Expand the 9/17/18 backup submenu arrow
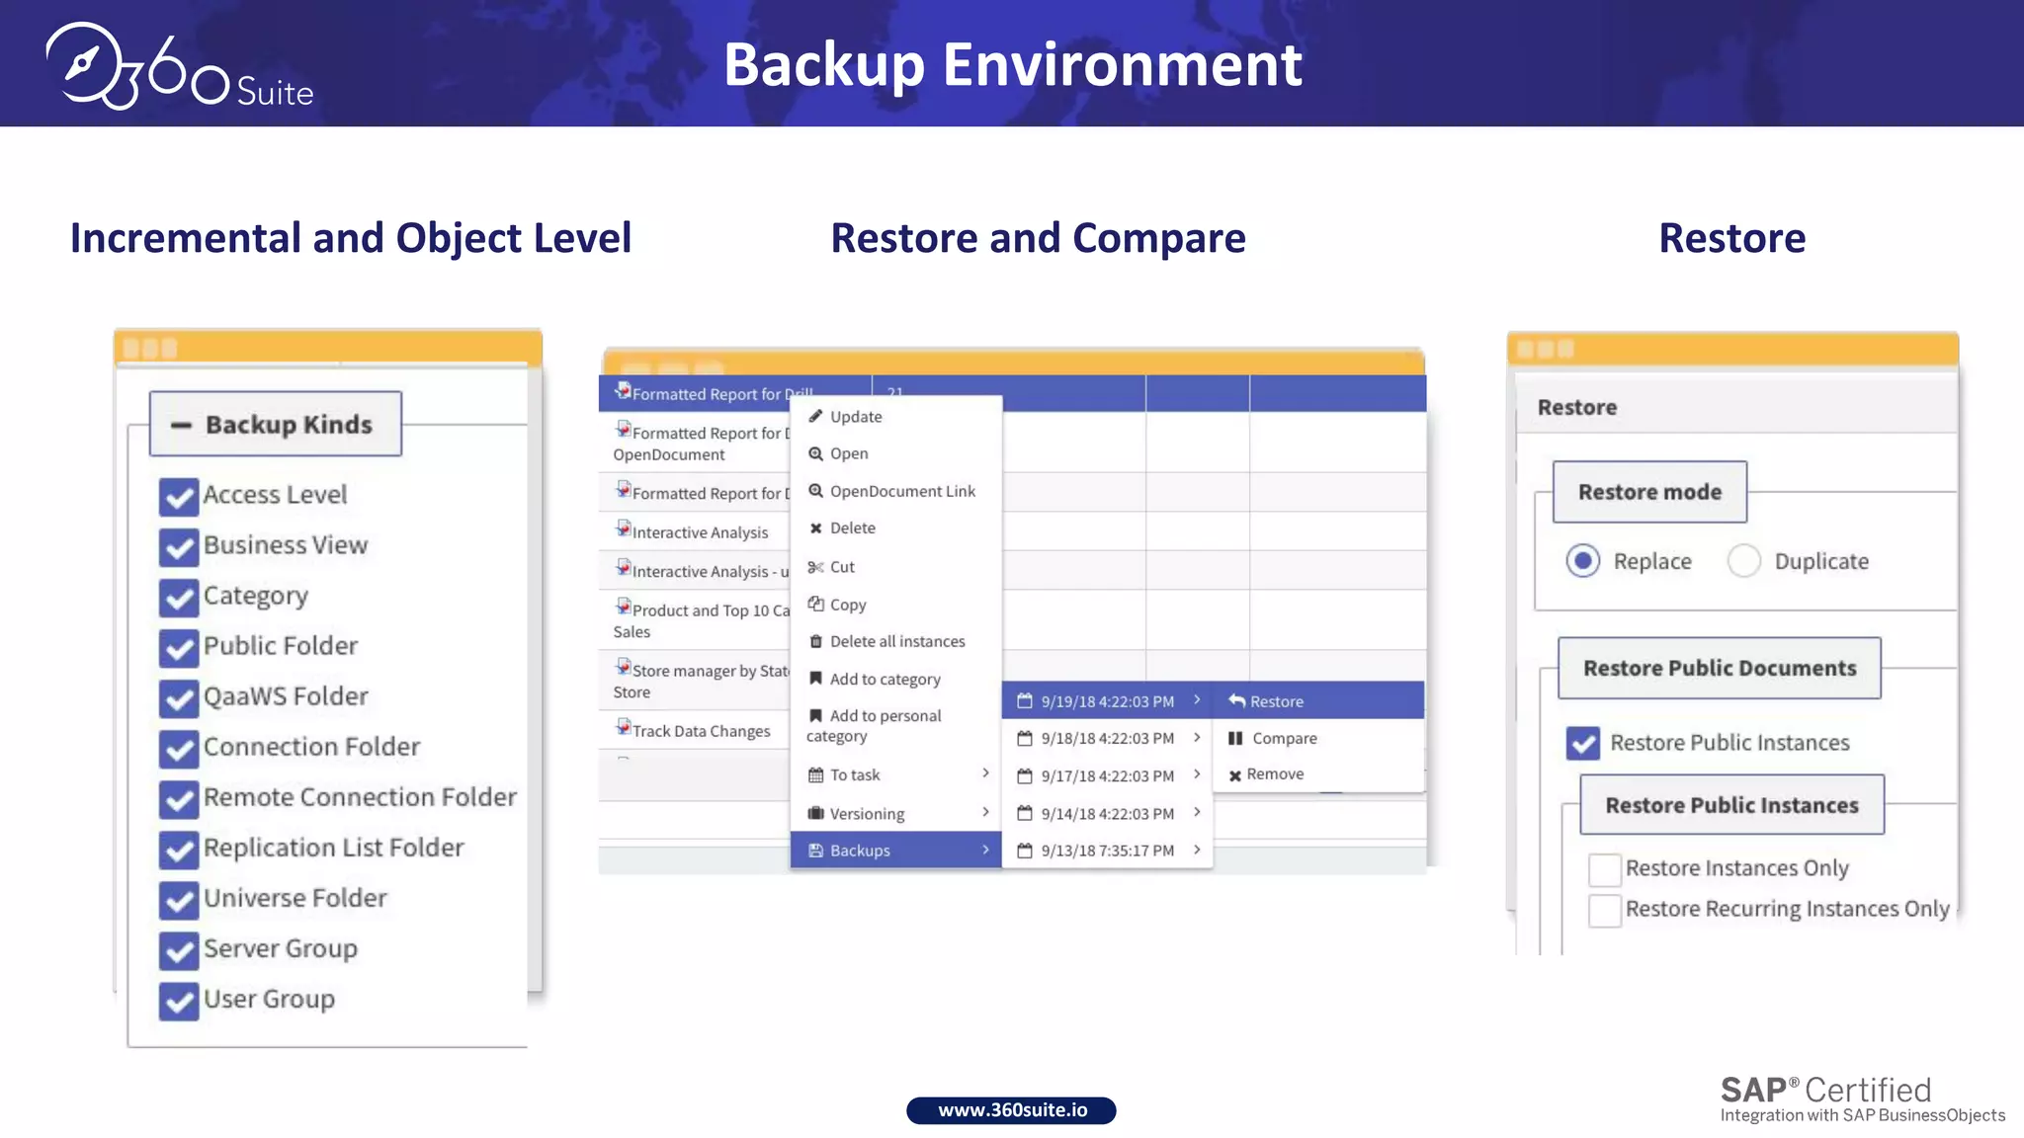Viewport: 2024px width, 1138px height. [x=1197, y=774]
